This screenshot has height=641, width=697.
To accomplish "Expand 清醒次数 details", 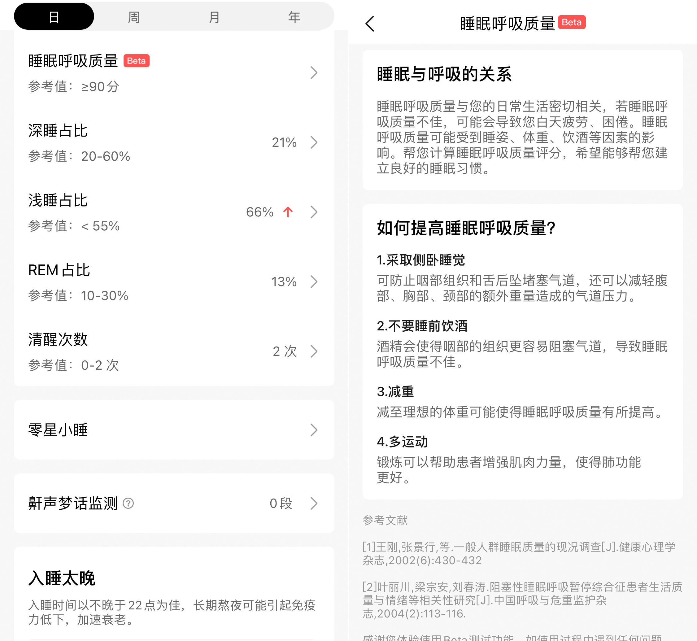I will (314, 351).
